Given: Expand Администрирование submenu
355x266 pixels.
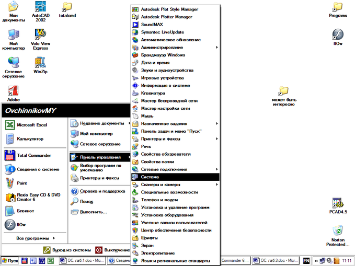Looking at the screenshot, I should [x=176, y=48].
